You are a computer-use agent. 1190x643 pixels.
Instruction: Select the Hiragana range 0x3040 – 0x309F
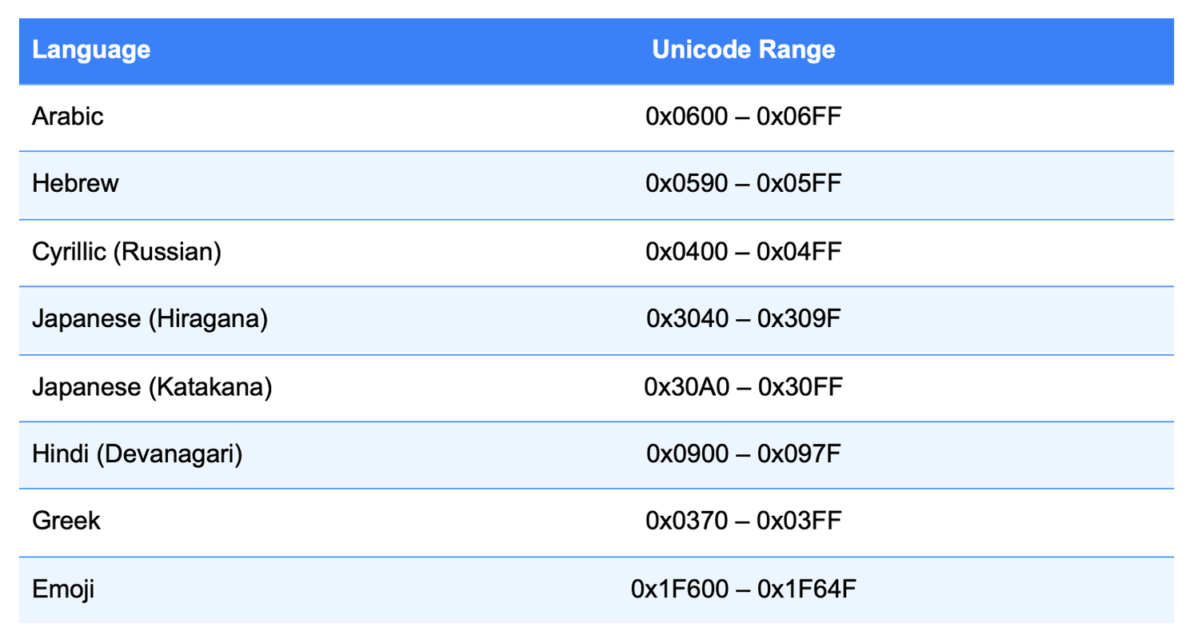pyautogui.click(x=744, y=319)
